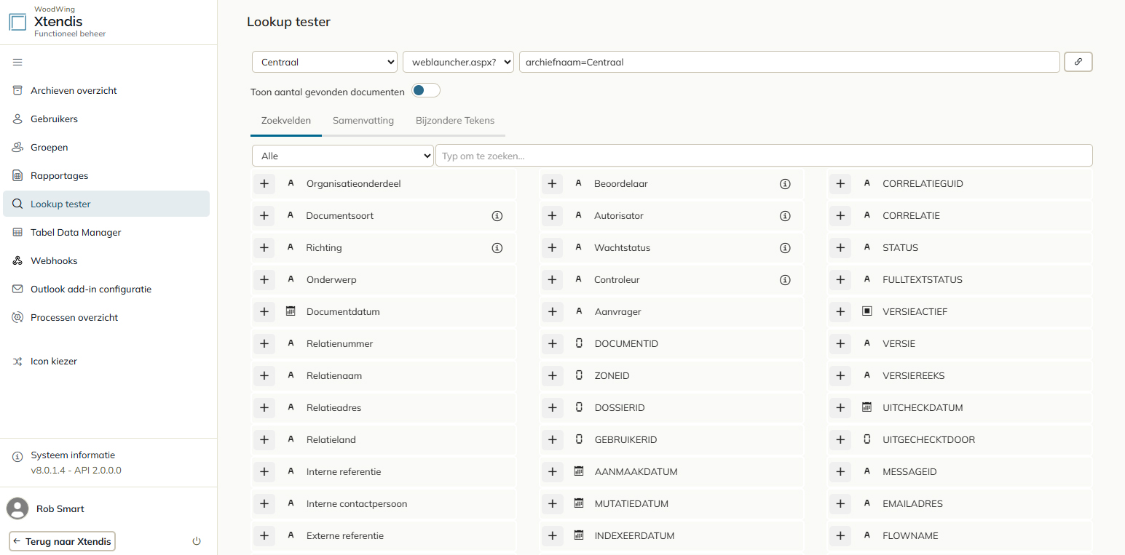Select the Zoekvelden tab

coord(286,121)
